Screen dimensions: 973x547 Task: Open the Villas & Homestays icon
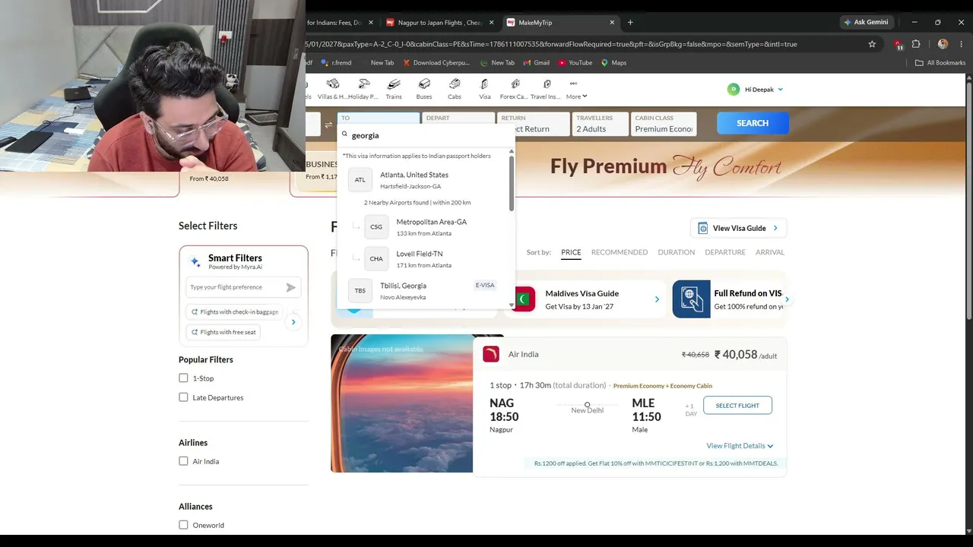(x=333, y=84)
